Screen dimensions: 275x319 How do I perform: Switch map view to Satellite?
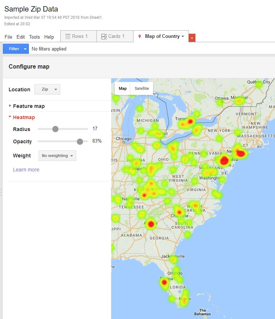142,88
